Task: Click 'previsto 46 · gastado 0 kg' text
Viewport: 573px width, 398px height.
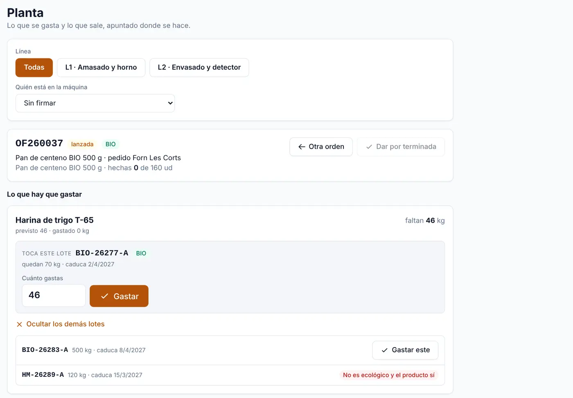Action: (52, 231)
